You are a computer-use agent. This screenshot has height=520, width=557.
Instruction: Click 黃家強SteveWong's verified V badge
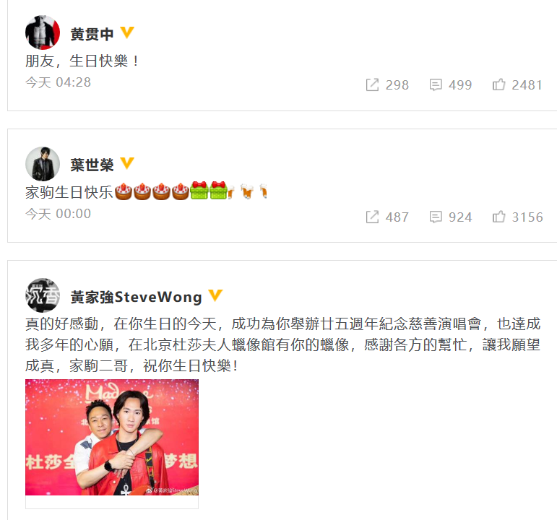point(215,295)
